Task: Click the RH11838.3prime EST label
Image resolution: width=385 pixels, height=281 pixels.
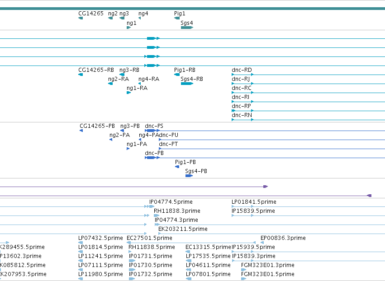Action: click(x=177, y=211)
